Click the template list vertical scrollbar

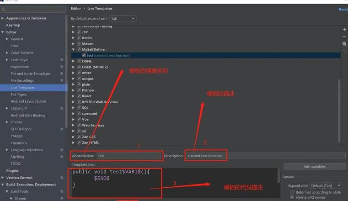tap(339, 111)
